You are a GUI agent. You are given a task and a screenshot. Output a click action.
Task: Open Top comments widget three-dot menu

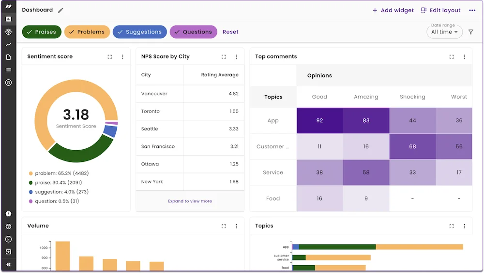464,57
